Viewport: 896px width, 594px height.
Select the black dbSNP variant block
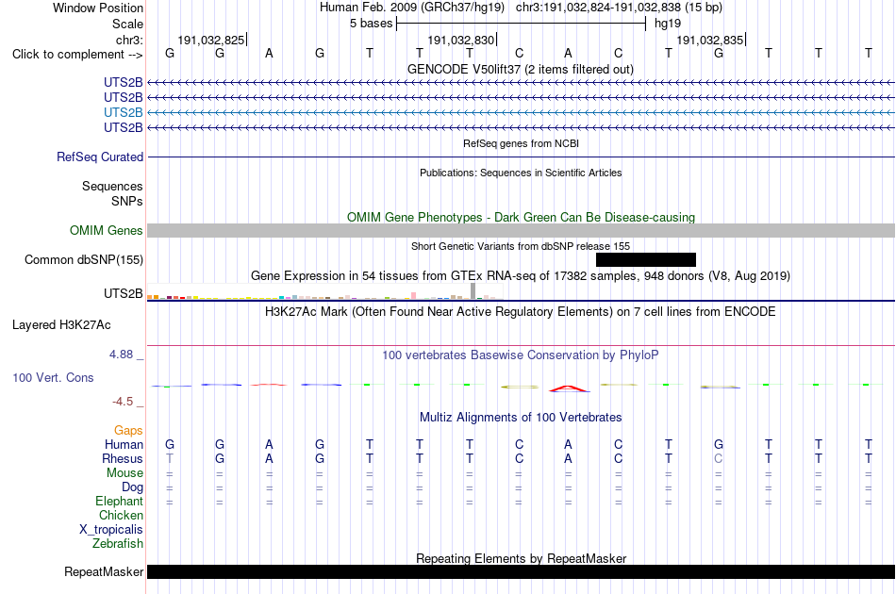(x=646, y=260)
